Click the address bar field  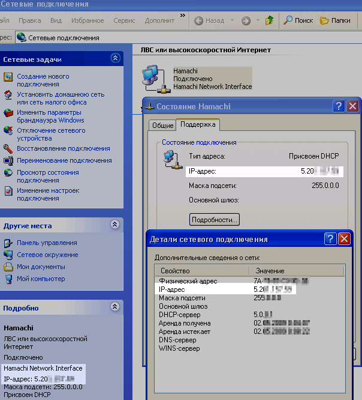[188, 38]
